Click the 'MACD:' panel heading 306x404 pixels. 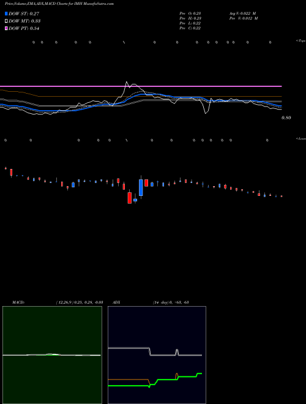[18, 302]
